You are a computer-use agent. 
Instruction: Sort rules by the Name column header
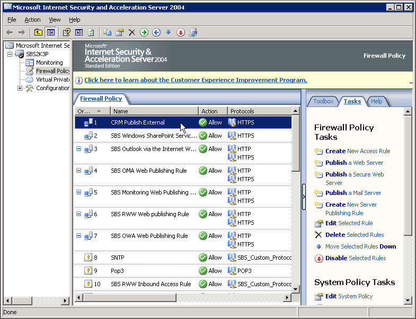pos(154,111)
